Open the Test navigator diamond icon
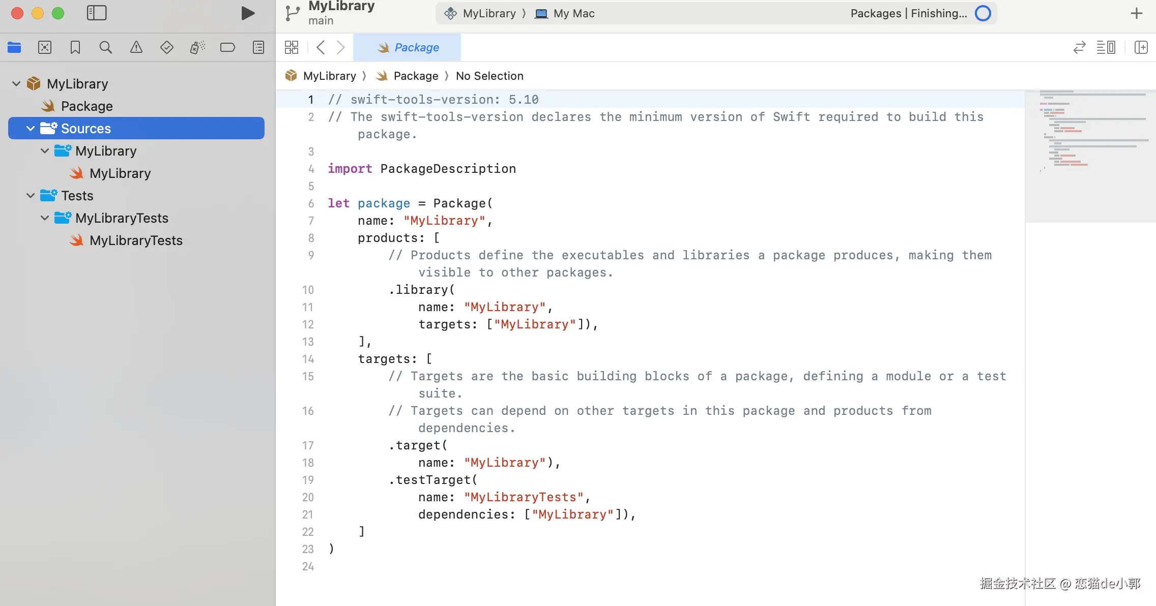The width and height of the screenshot is (1156, 606). pyautogui.click(x=166, y=47)
